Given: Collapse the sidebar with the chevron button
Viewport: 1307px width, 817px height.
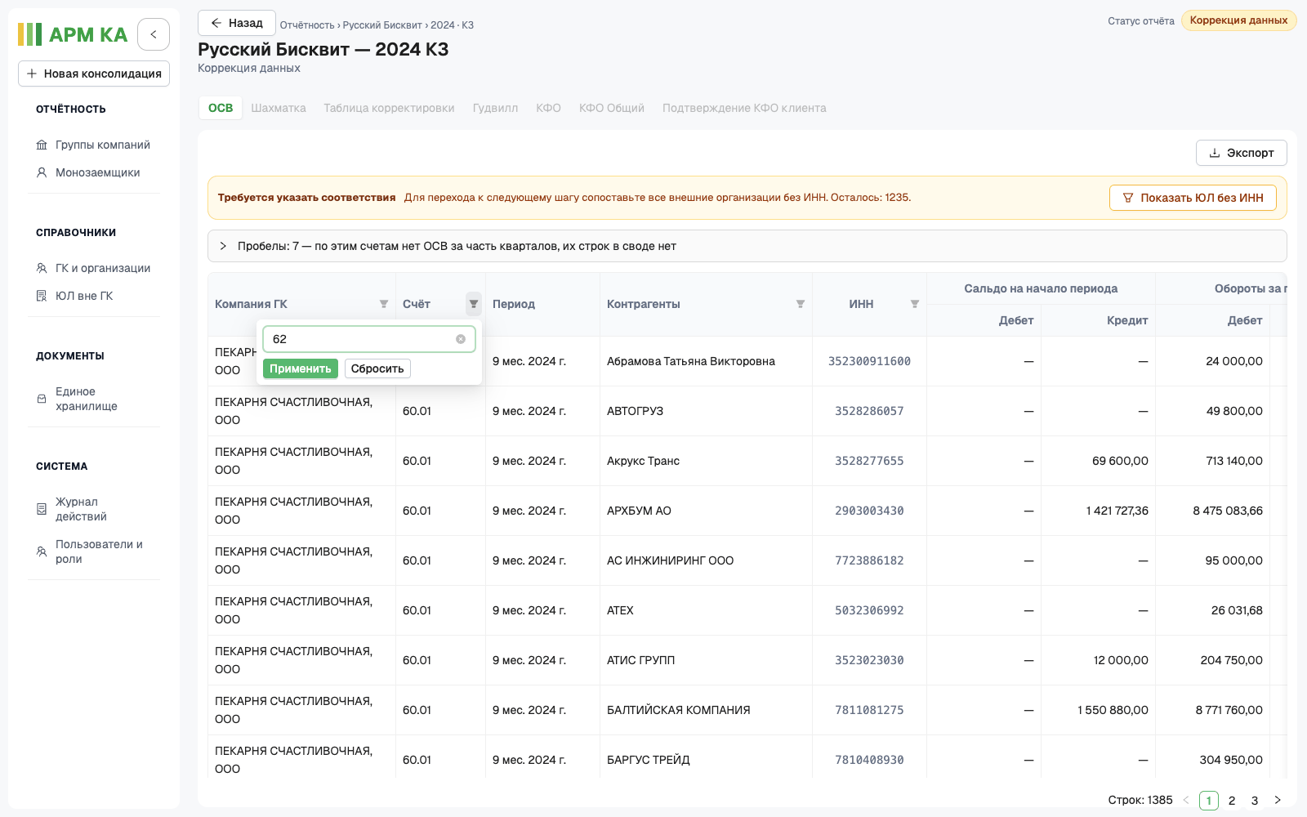Looking at the screenshot, I should click(x=154, y=34).
